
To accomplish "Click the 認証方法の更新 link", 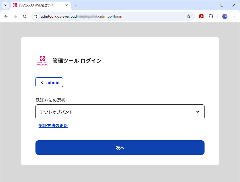I will pyautogui.click(x=53, y=126).
